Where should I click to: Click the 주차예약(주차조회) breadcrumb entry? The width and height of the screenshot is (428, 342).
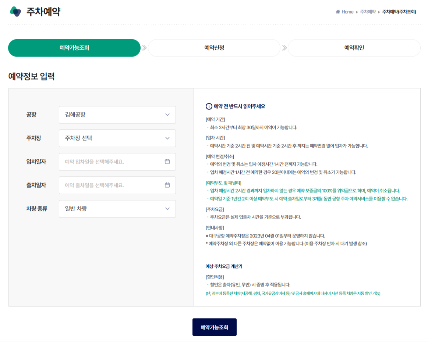point(399,12)
